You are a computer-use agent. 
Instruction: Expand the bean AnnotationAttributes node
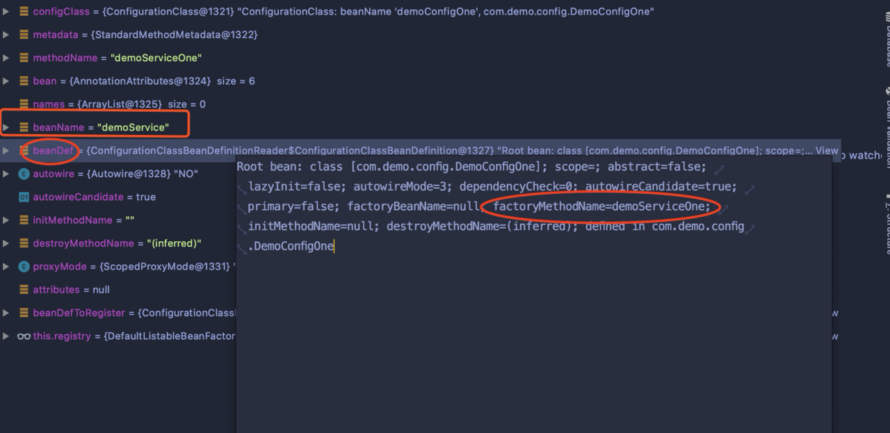click(6, 81)
